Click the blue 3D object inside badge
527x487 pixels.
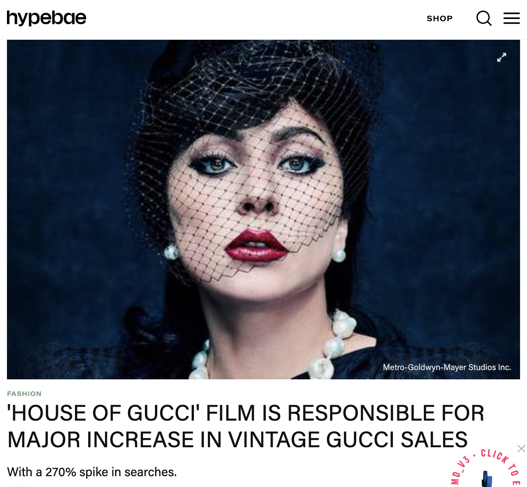click(487, 479)
